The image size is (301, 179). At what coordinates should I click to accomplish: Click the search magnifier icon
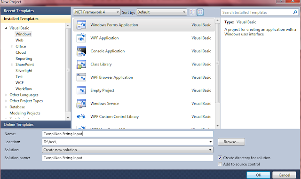point(295,12)
